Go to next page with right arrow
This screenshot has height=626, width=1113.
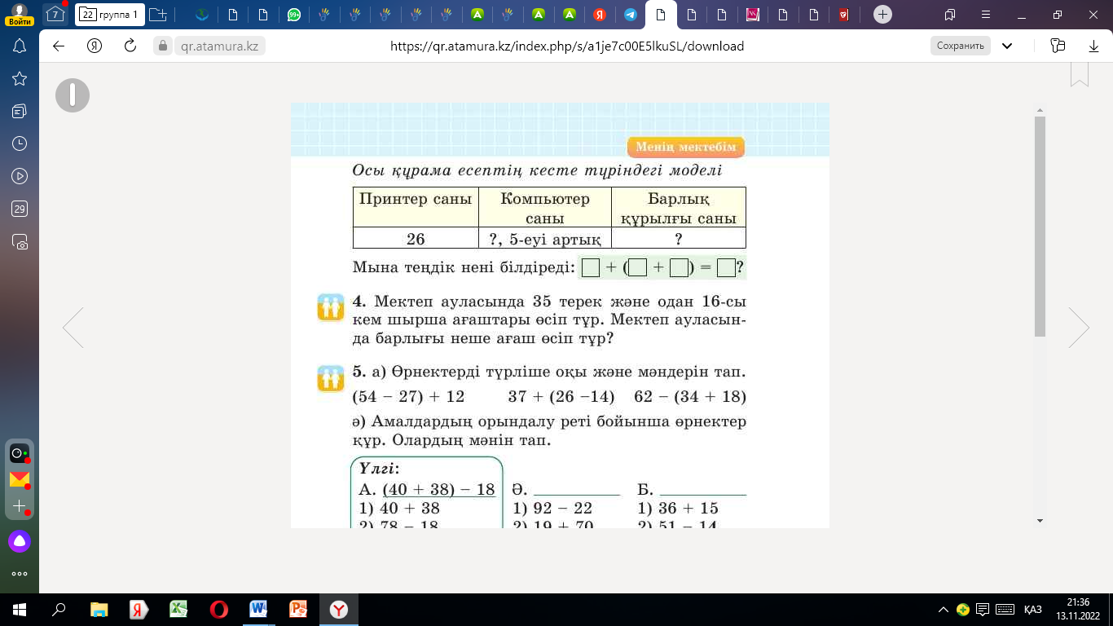click(x=1080, y=328)
